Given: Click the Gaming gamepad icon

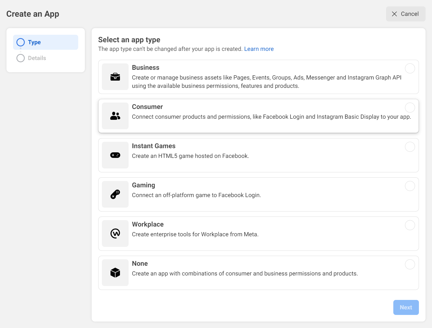Looking at the screenshot, I should pos(115,194).
